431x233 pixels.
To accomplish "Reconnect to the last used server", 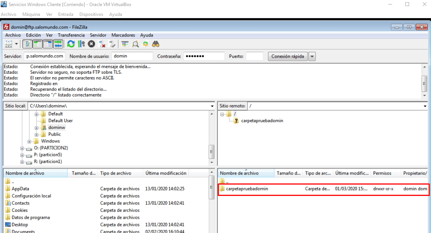I will point(112,44).
